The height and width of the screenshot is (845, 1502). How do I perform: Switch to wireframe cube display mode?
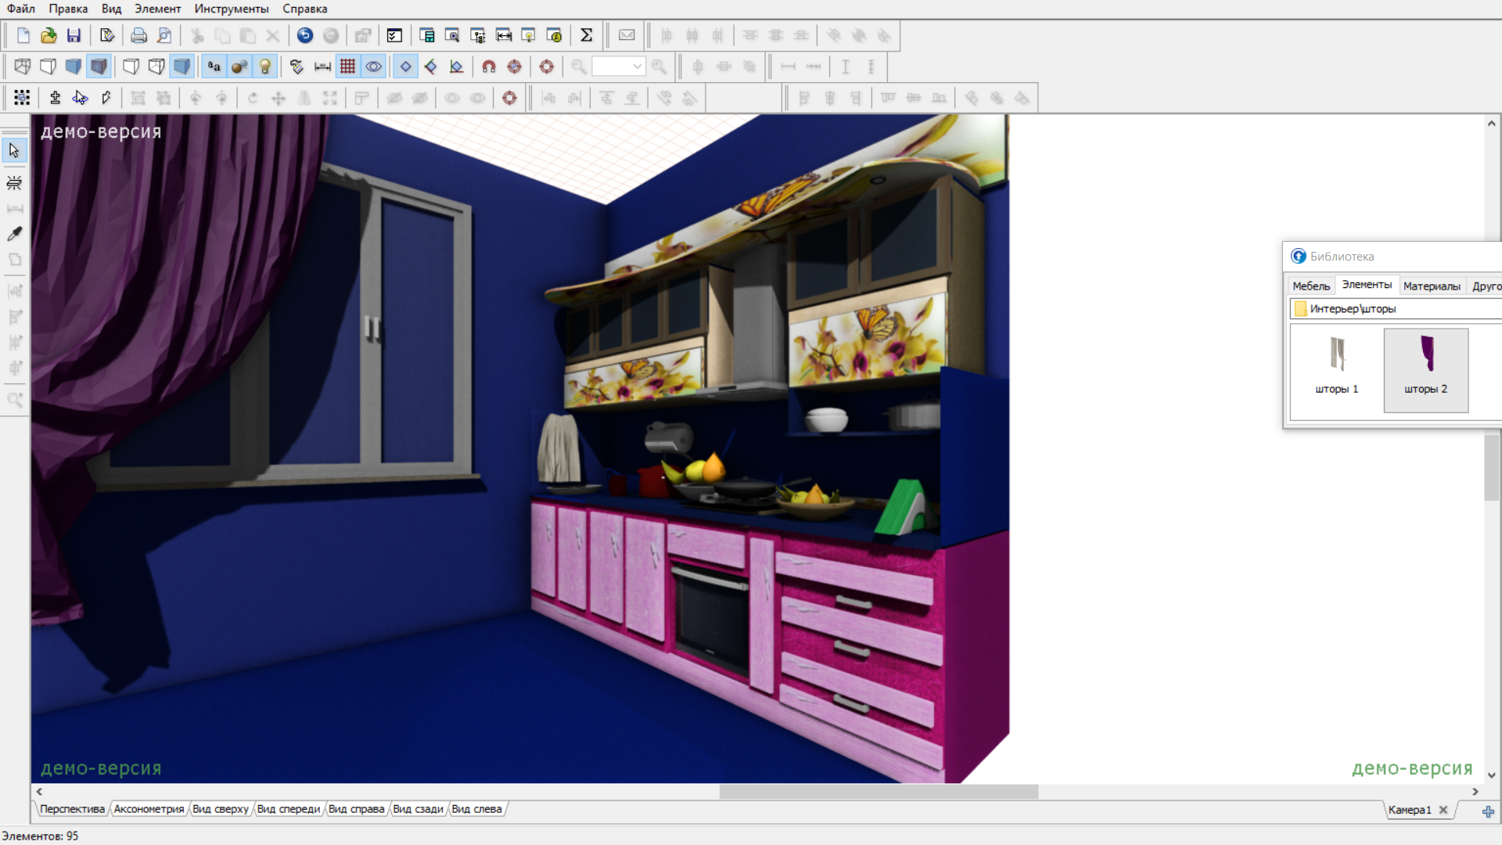coord(23,67)
